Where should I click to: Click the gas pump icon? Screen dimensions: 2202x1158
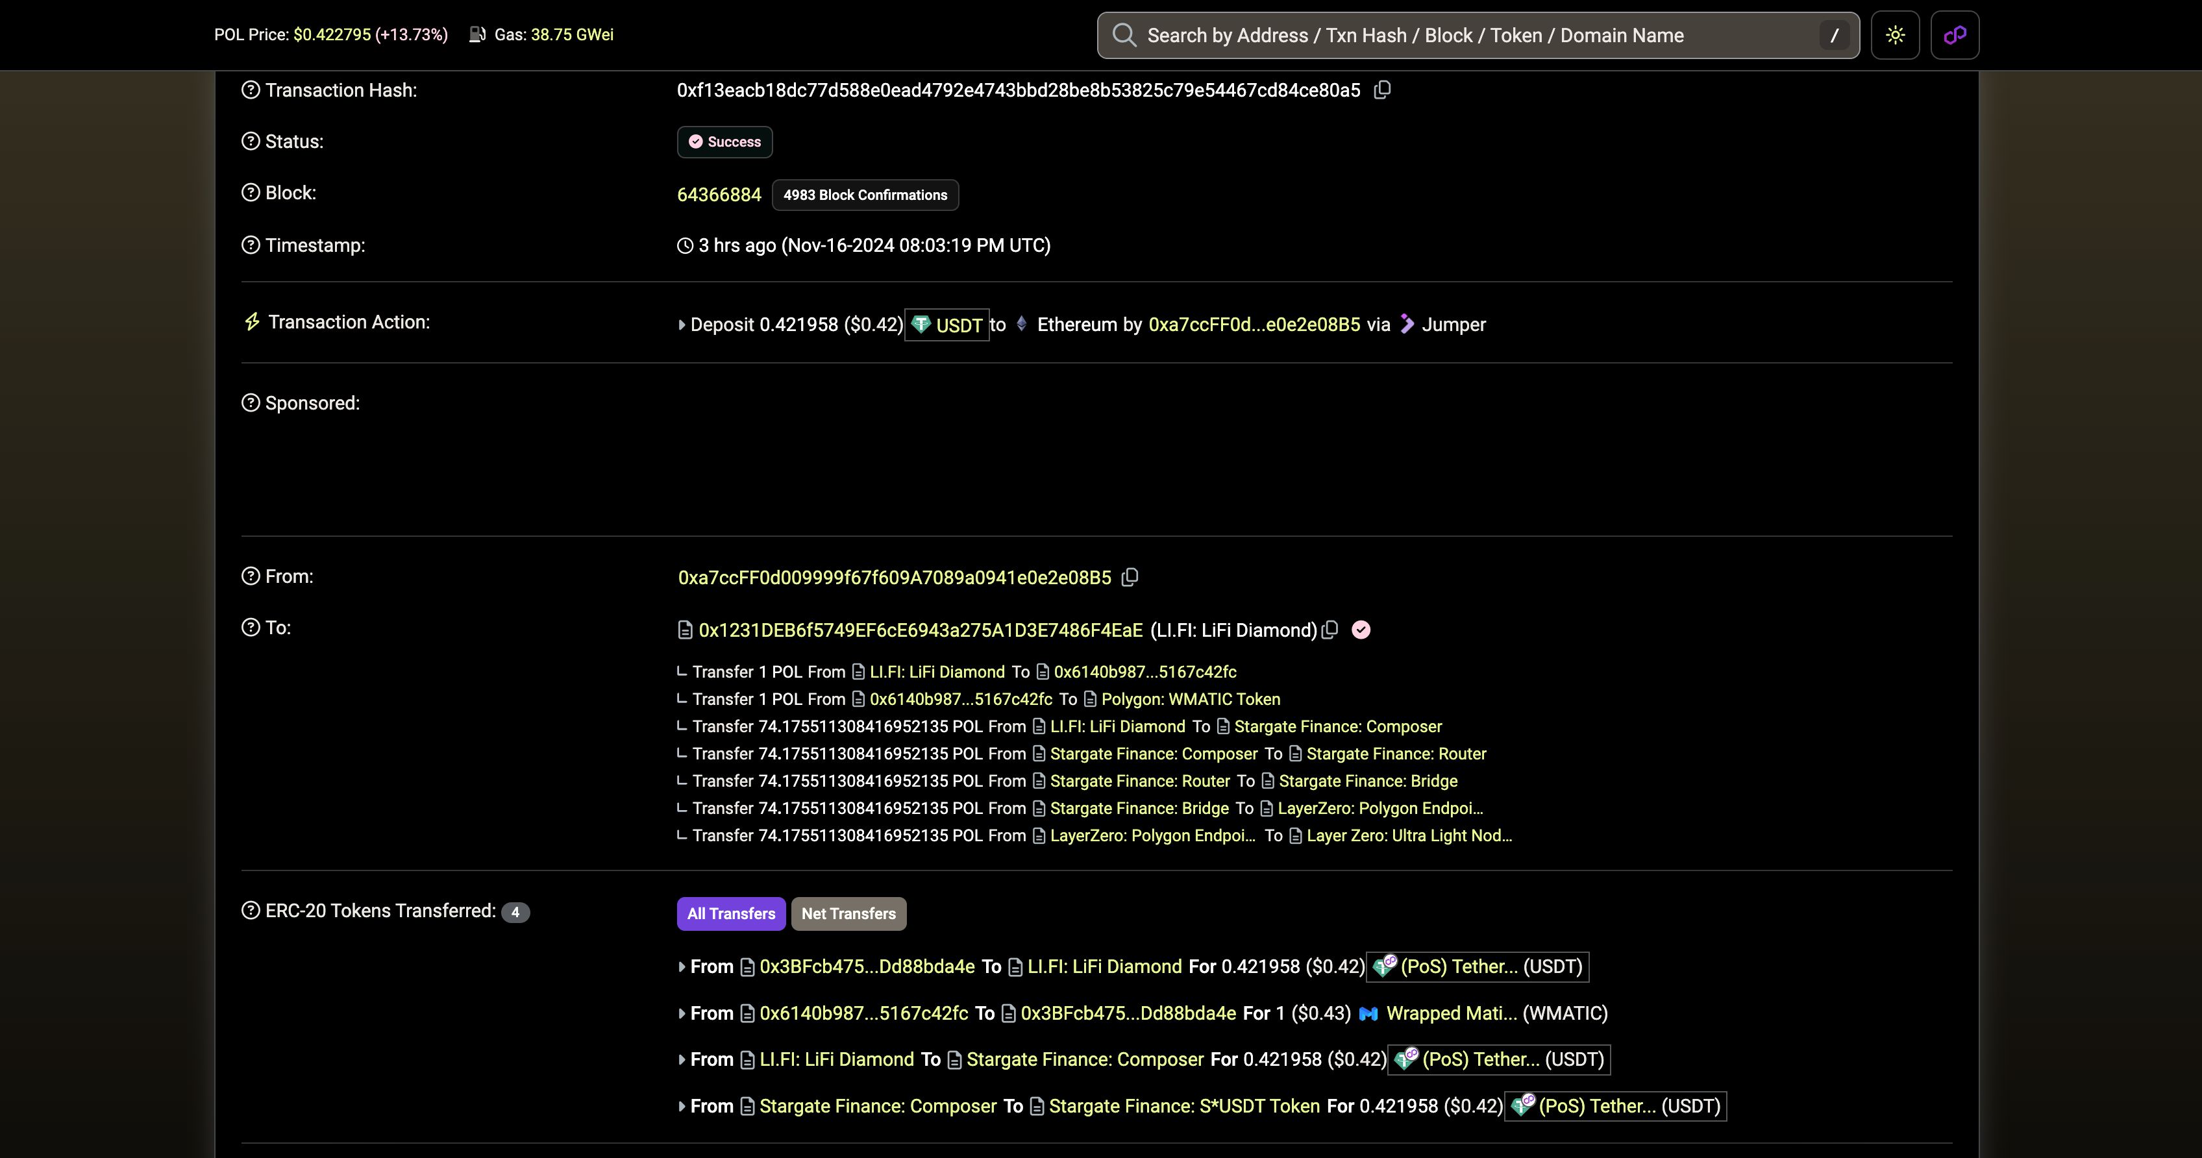478,34
